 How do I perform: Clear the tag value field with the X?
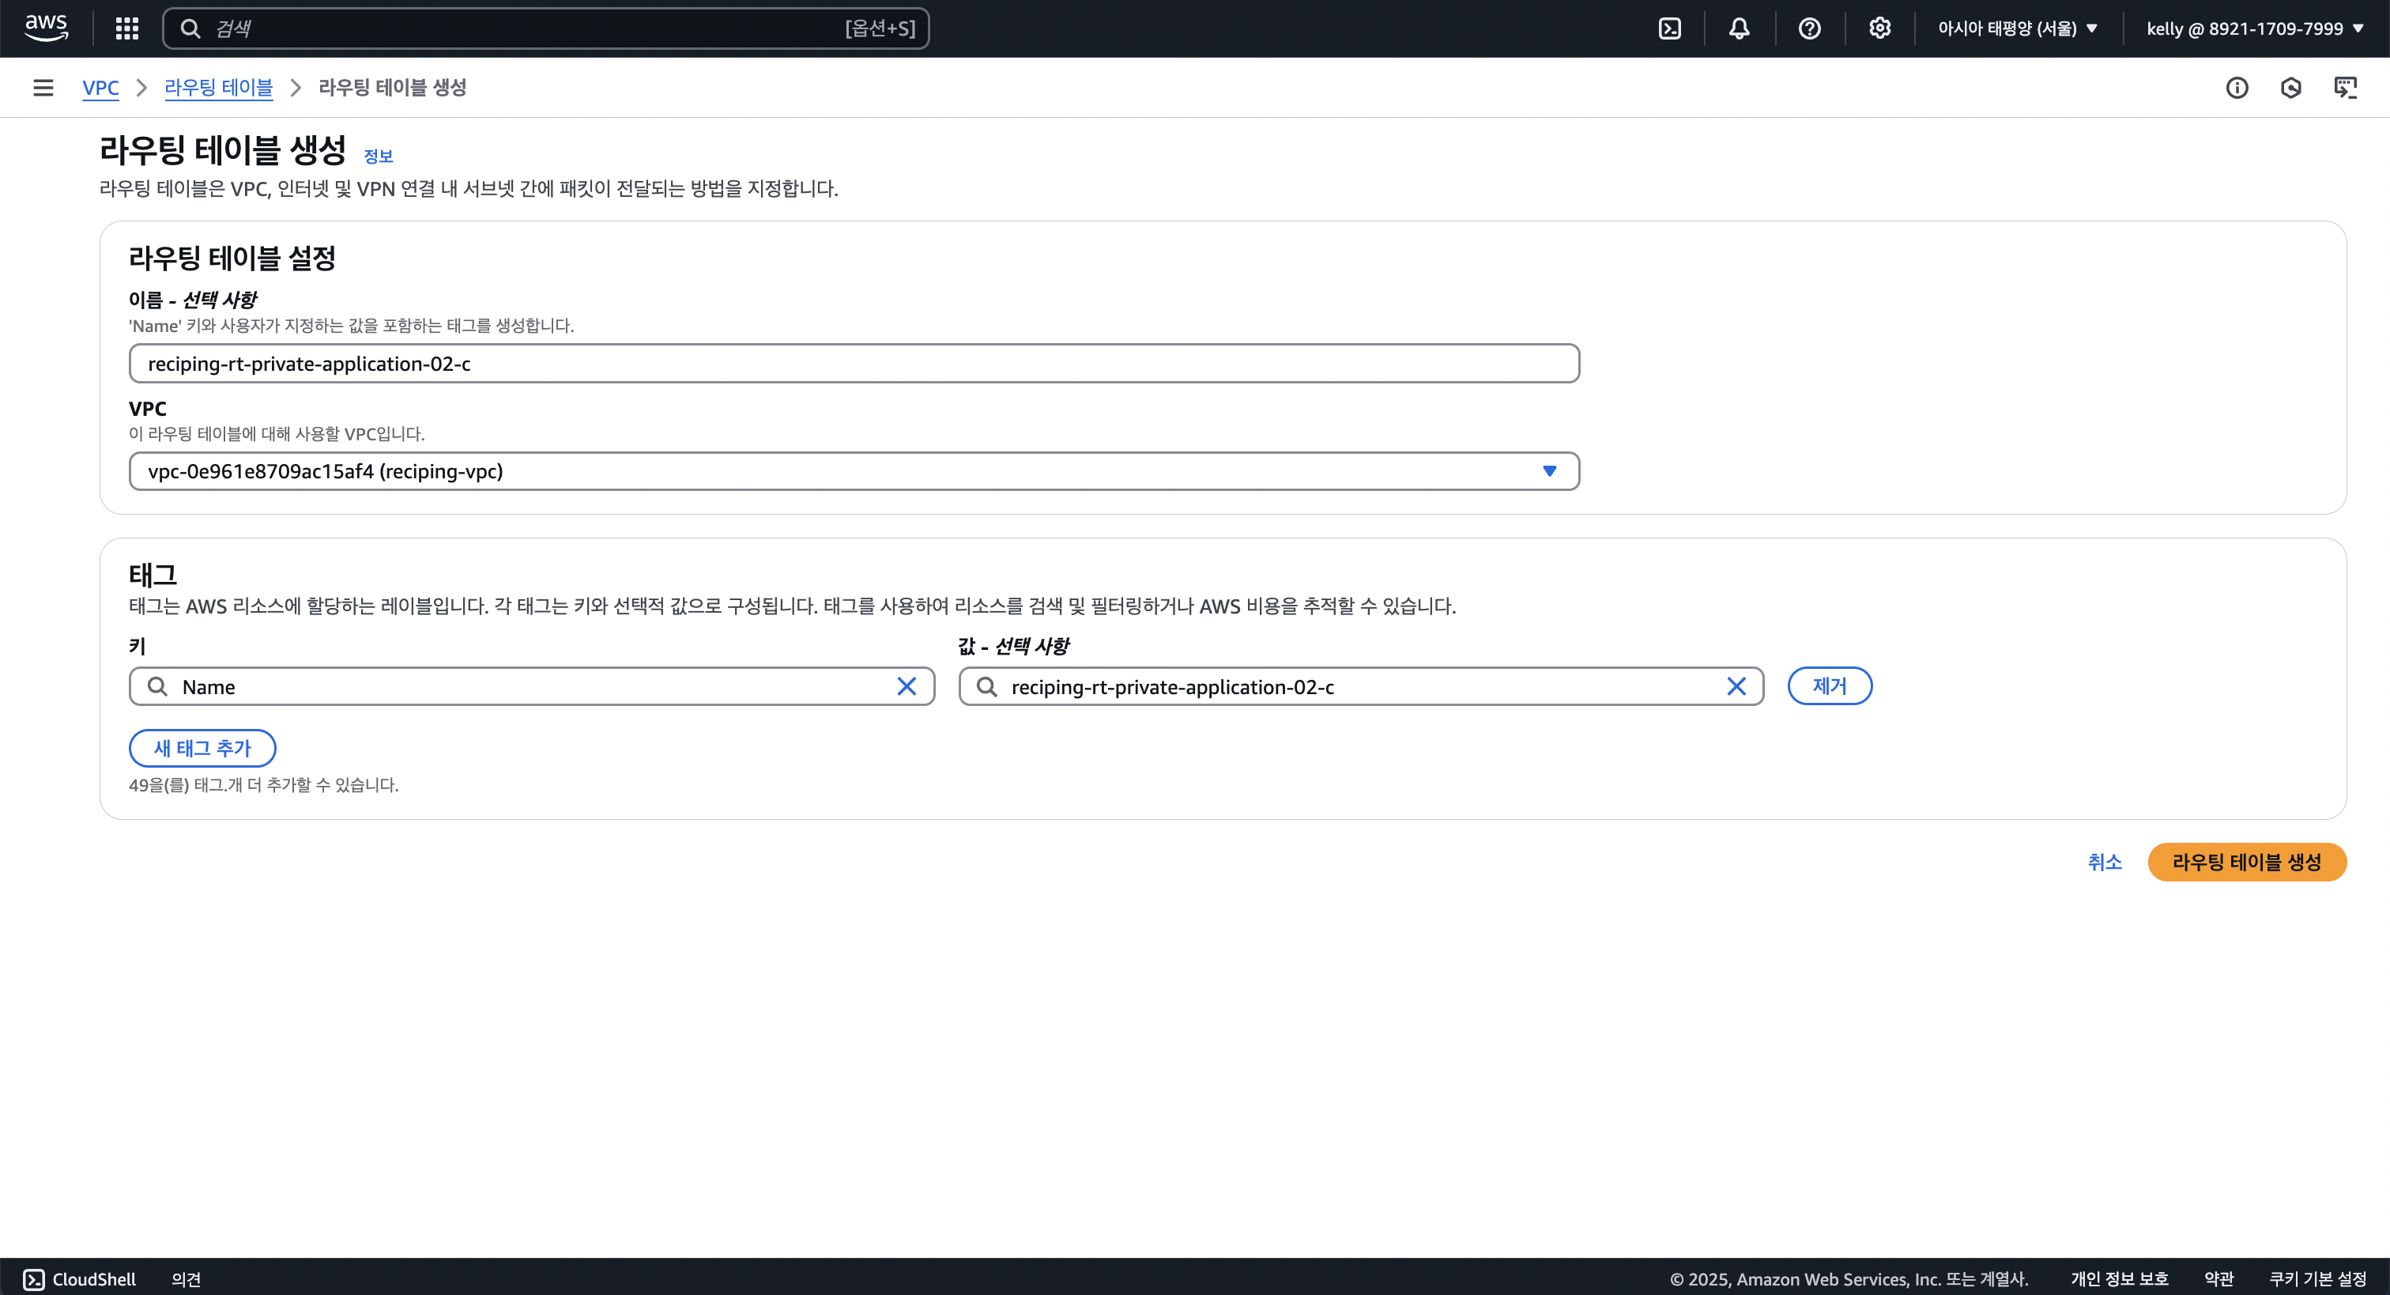pos(1736,686)
